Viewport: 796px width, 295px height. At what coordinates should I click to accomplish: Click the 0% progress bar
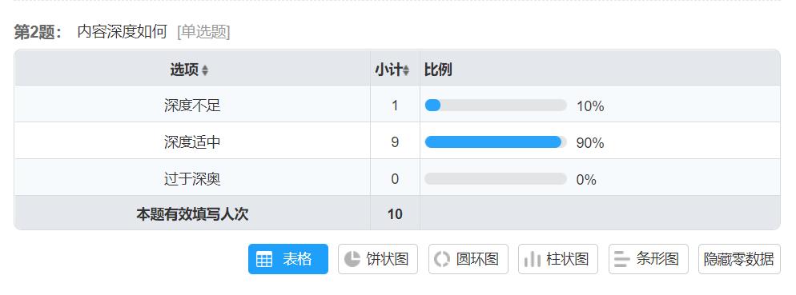(496, 179)
